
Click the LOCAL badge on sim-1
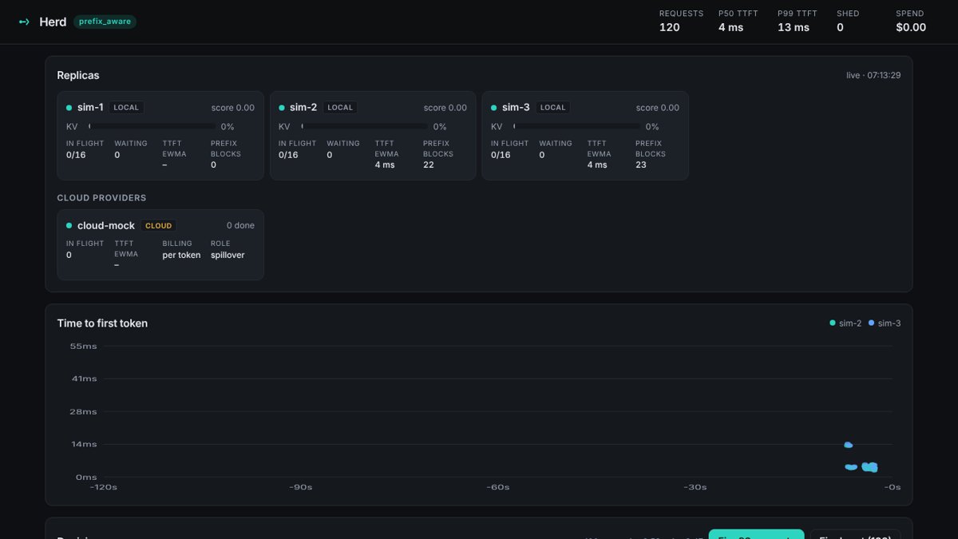click(126, 108)
